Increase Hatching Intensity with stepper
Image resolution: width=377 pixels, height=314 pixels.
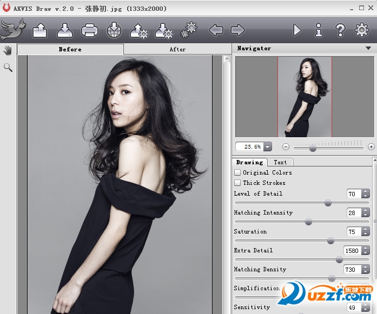366,211
